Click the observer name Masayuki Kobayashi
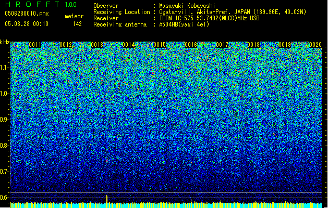Screen dimensions: 328x208 coord(187,6)
